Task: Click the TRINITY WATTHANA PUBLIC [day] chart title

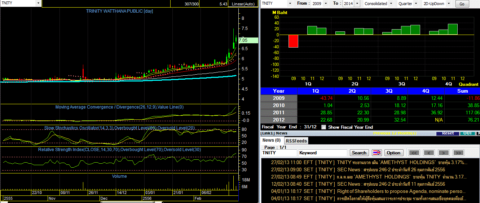Action: [x=119, y=11]
